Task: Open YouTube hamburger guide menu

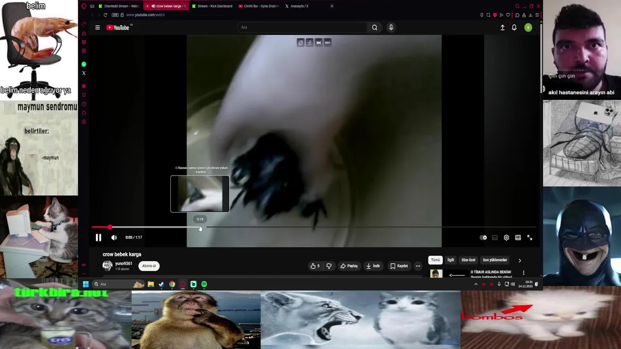Action: pyautogui.click(x=98, y=28)
